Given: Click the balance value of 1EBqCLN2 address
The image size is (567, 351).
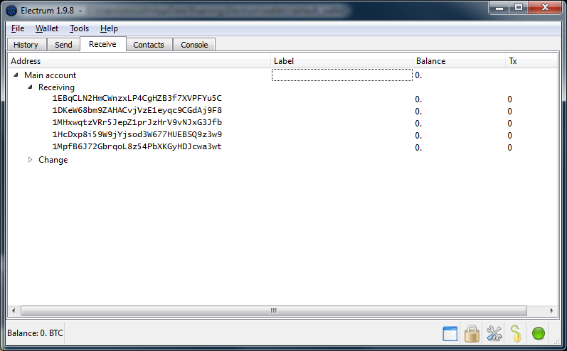Looking at the screenshot, I should pyautogui.click(x=418, y=99).
